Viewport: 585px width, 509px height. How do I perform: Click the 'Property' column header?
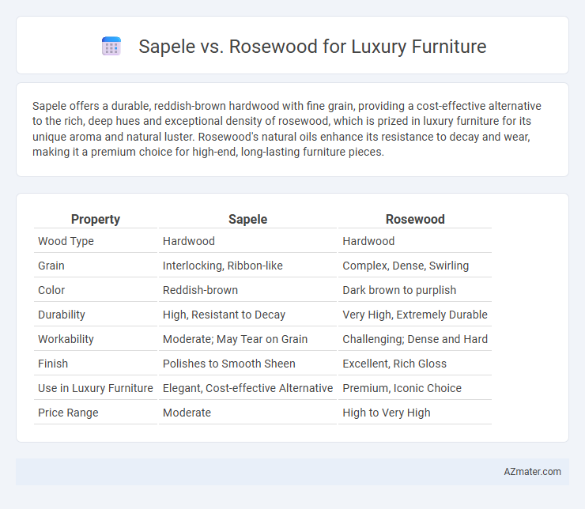click(96, 219)
